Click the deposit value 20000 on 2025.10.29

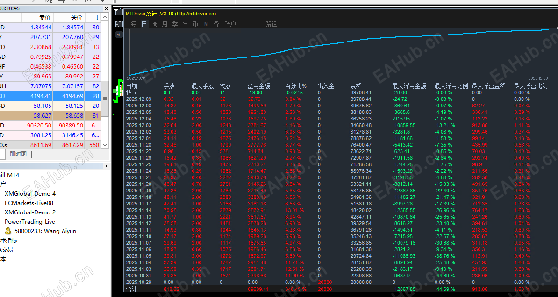[324, 282]
